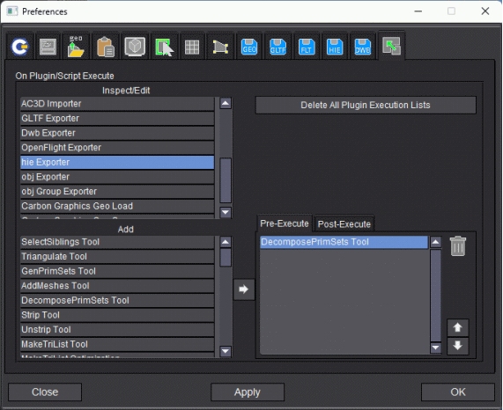This screenshot has height=410, width=503.
Task: Click the Inspect/Edit list scrollbar thumb
Action: tap(226, 180)
